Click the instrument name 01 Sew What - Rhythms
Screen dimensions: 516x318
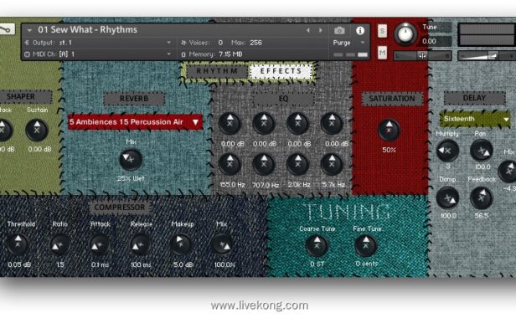(87, 30)
